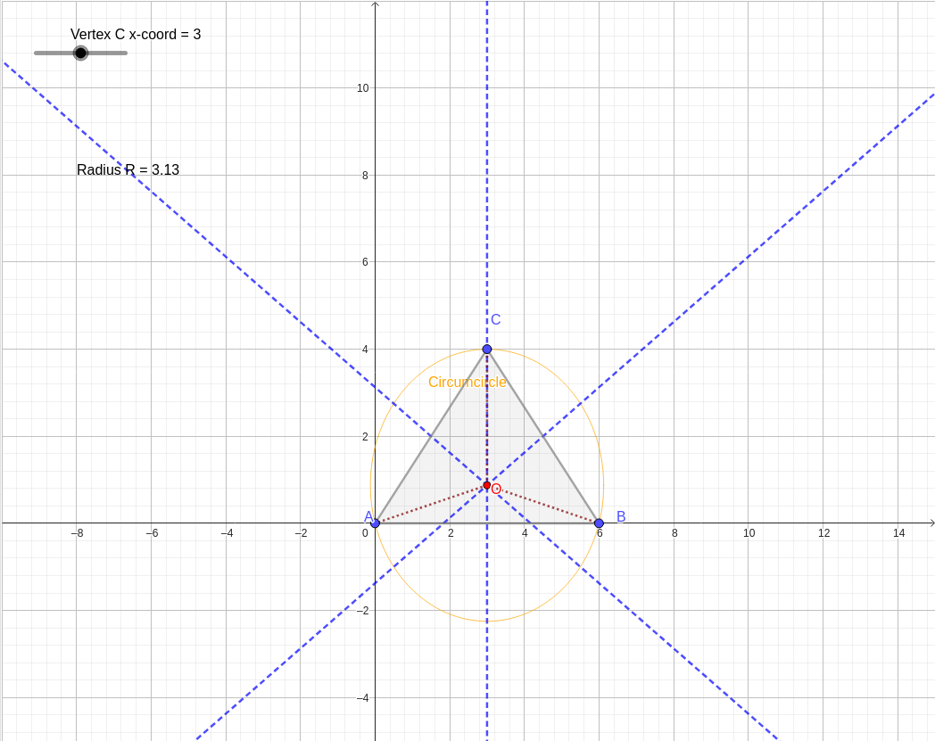Click the label 'B' next to the right vertex
The height and width of the screenshot is (741, 935).
pos(621,516)
